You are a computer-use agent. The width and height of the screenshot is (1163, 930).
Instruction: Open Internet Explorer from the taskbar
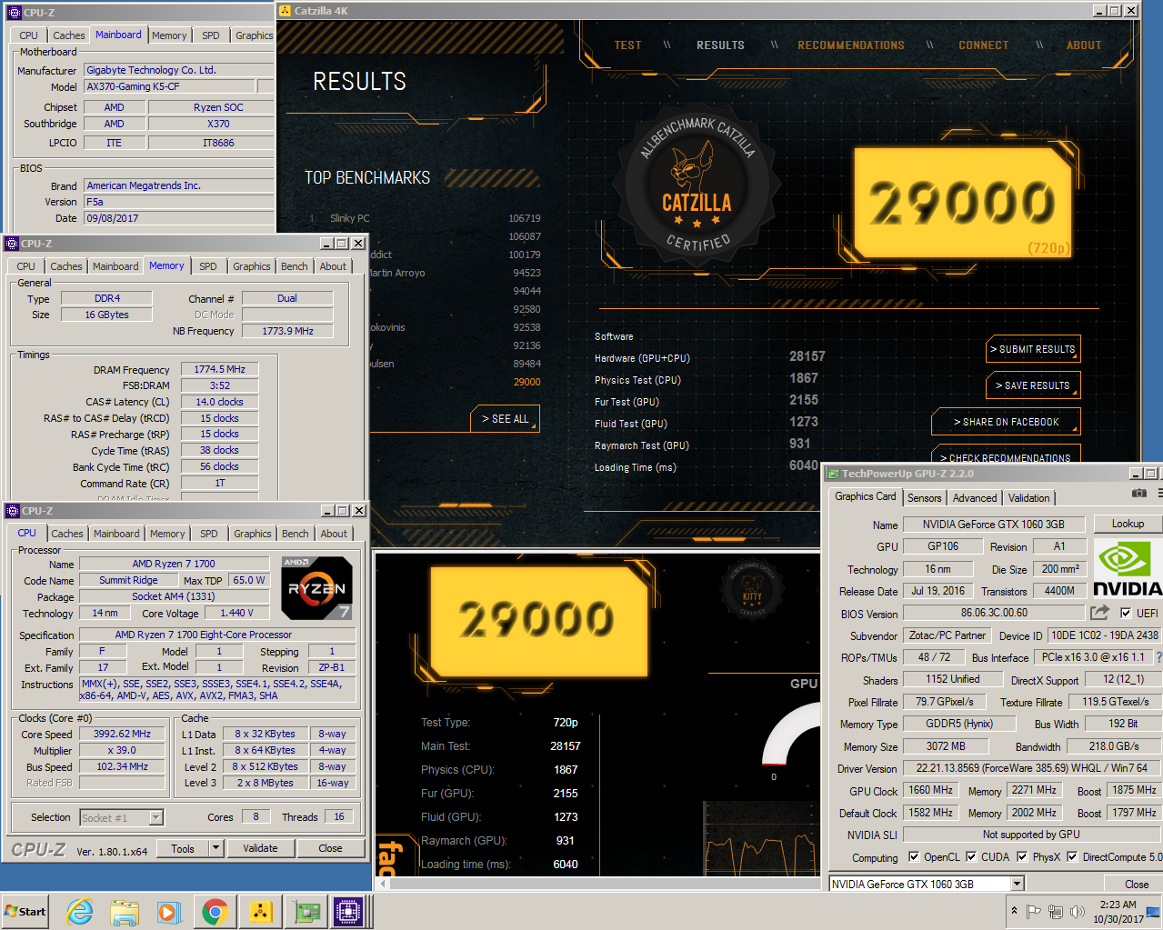coord(80,911)
